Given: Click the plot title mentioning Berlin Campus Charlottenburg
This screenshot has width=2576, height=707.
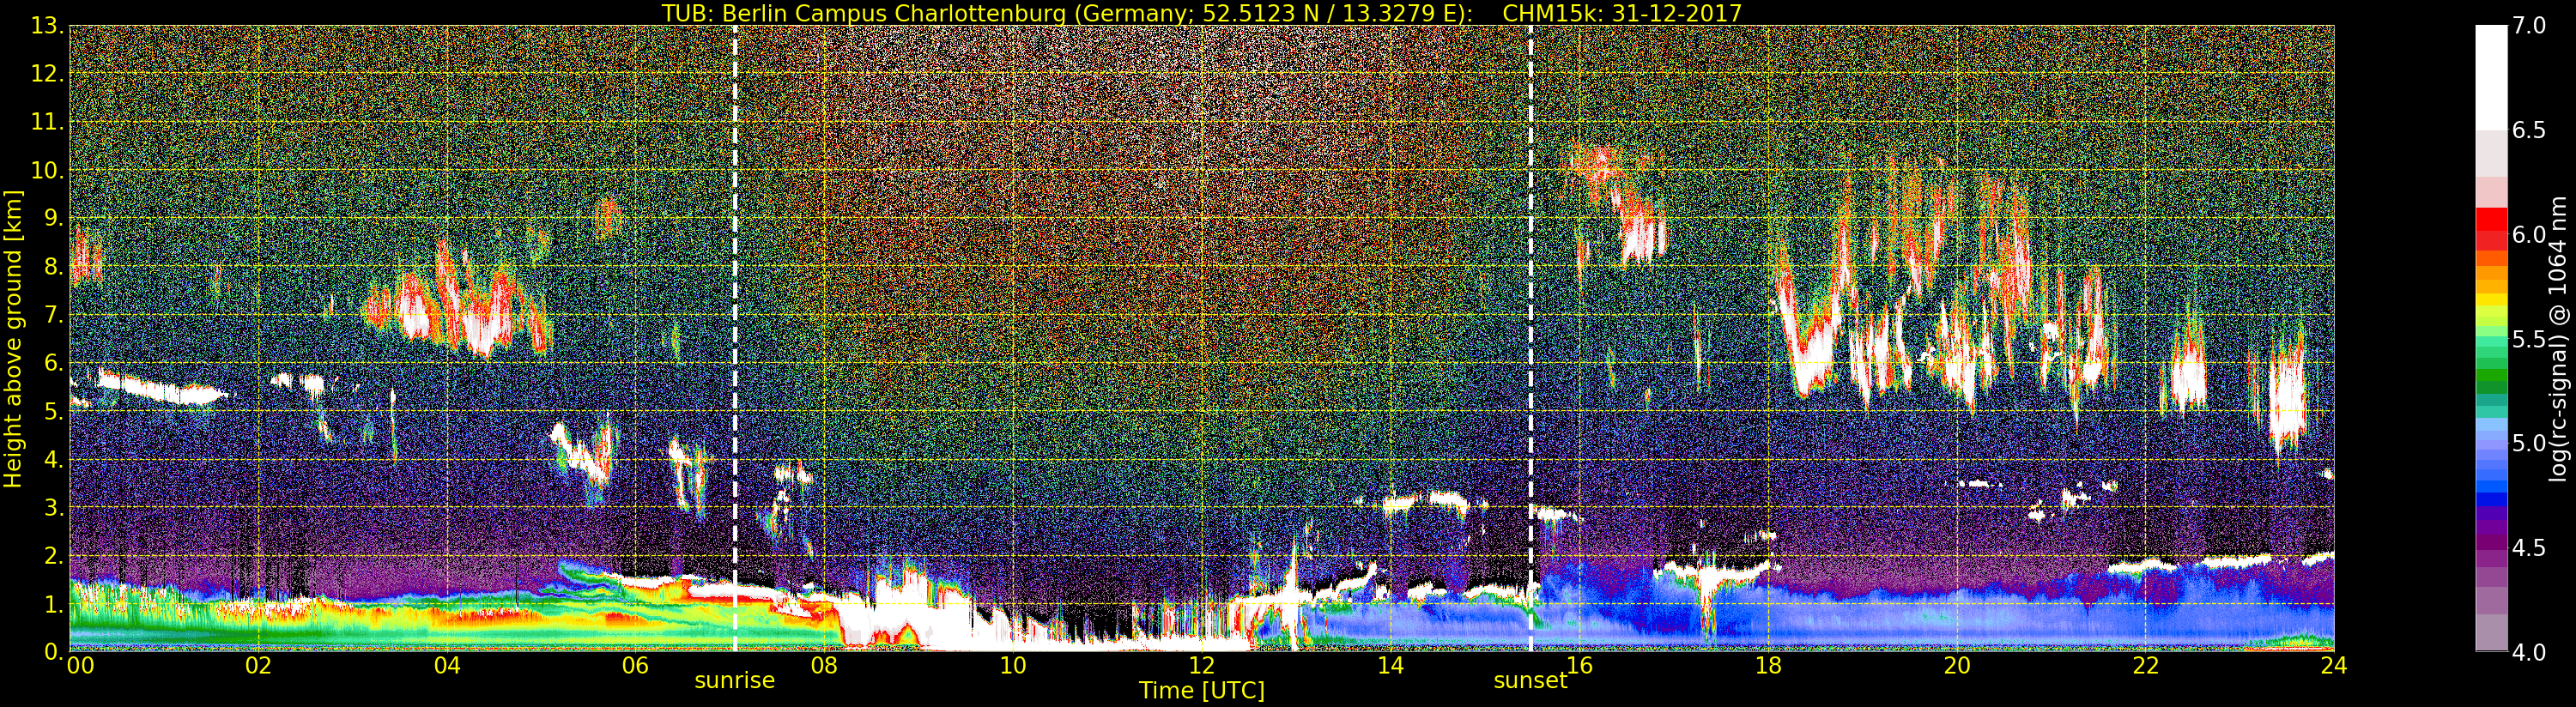Looking at the screenshot, I should point(1201,13).
